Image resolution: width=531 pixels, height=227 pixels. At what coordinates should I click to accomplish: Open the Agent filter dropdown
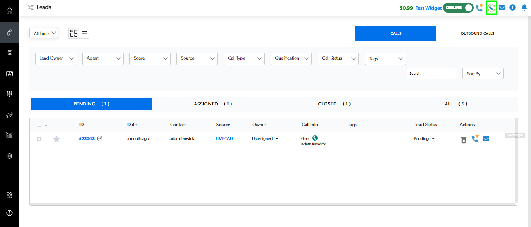pos(103,58)
